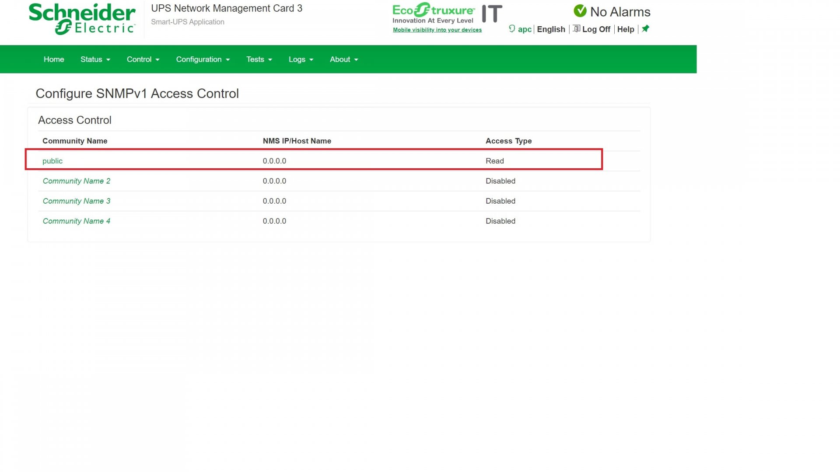Viewport: 840px width, 472px height.
Task: Click the Log Off door icon
Action: click(x=576, y=29)
